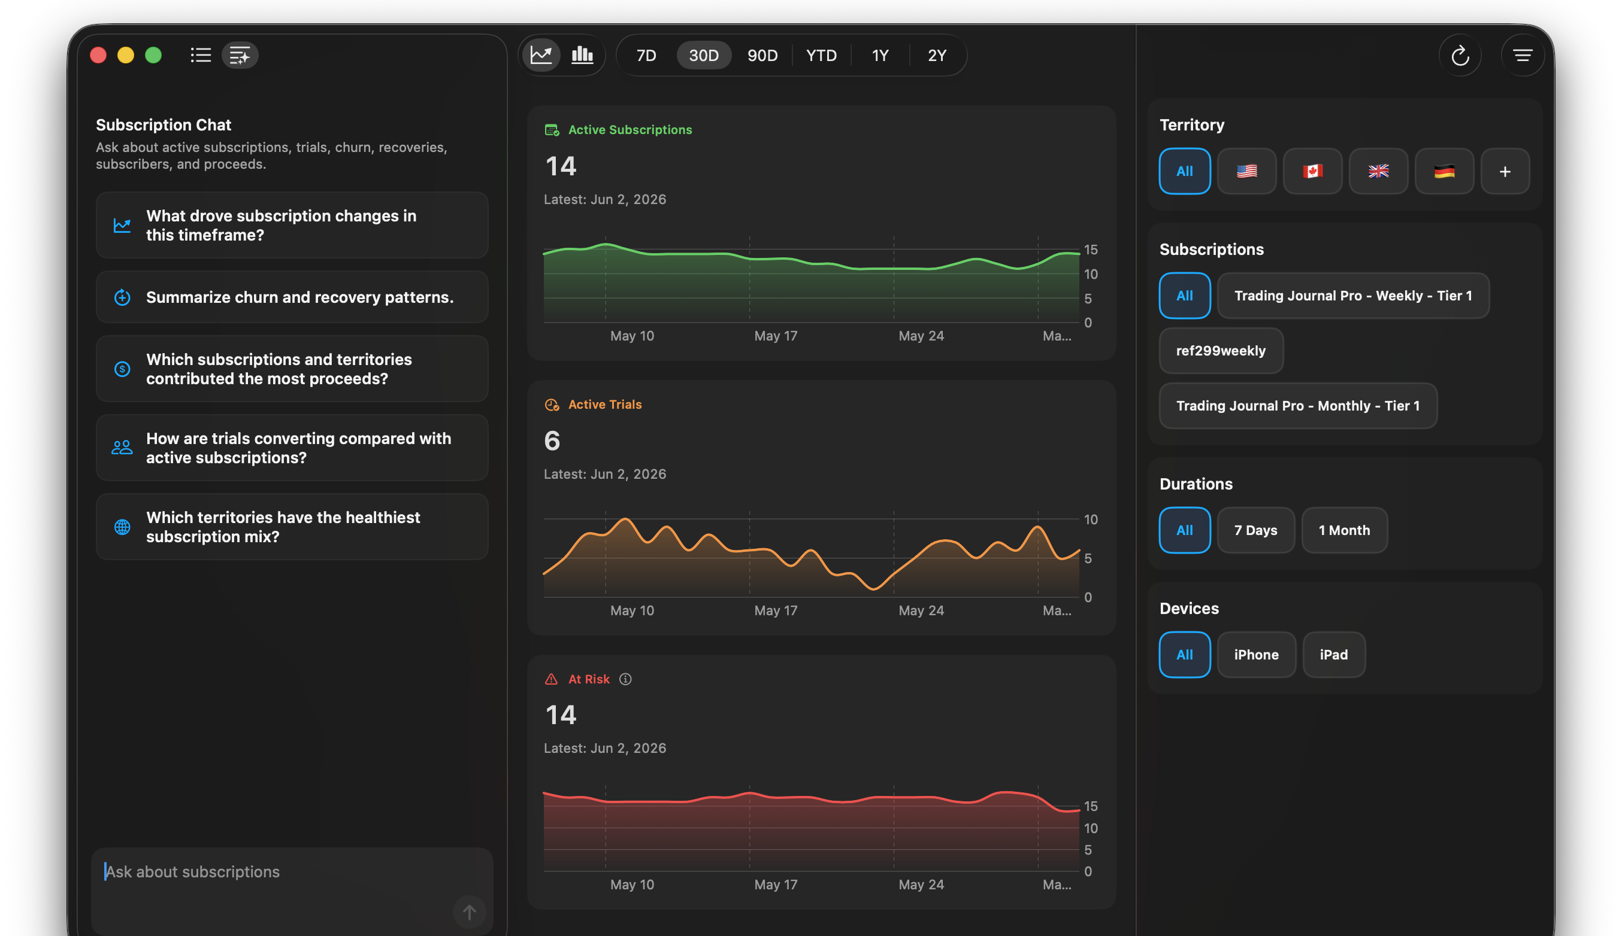Filter by 7 Days duration
The height and width of the screenshot is (936, 1622).
click(1255, 530)
